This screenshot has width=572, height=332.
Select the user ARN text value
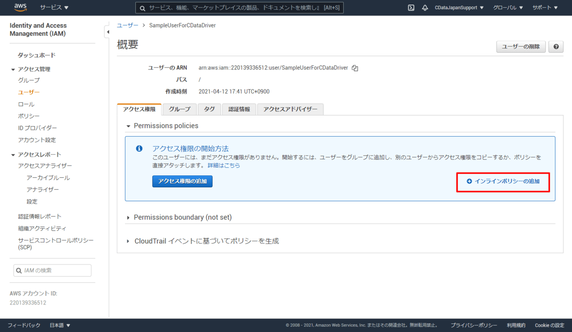[273, 68]
